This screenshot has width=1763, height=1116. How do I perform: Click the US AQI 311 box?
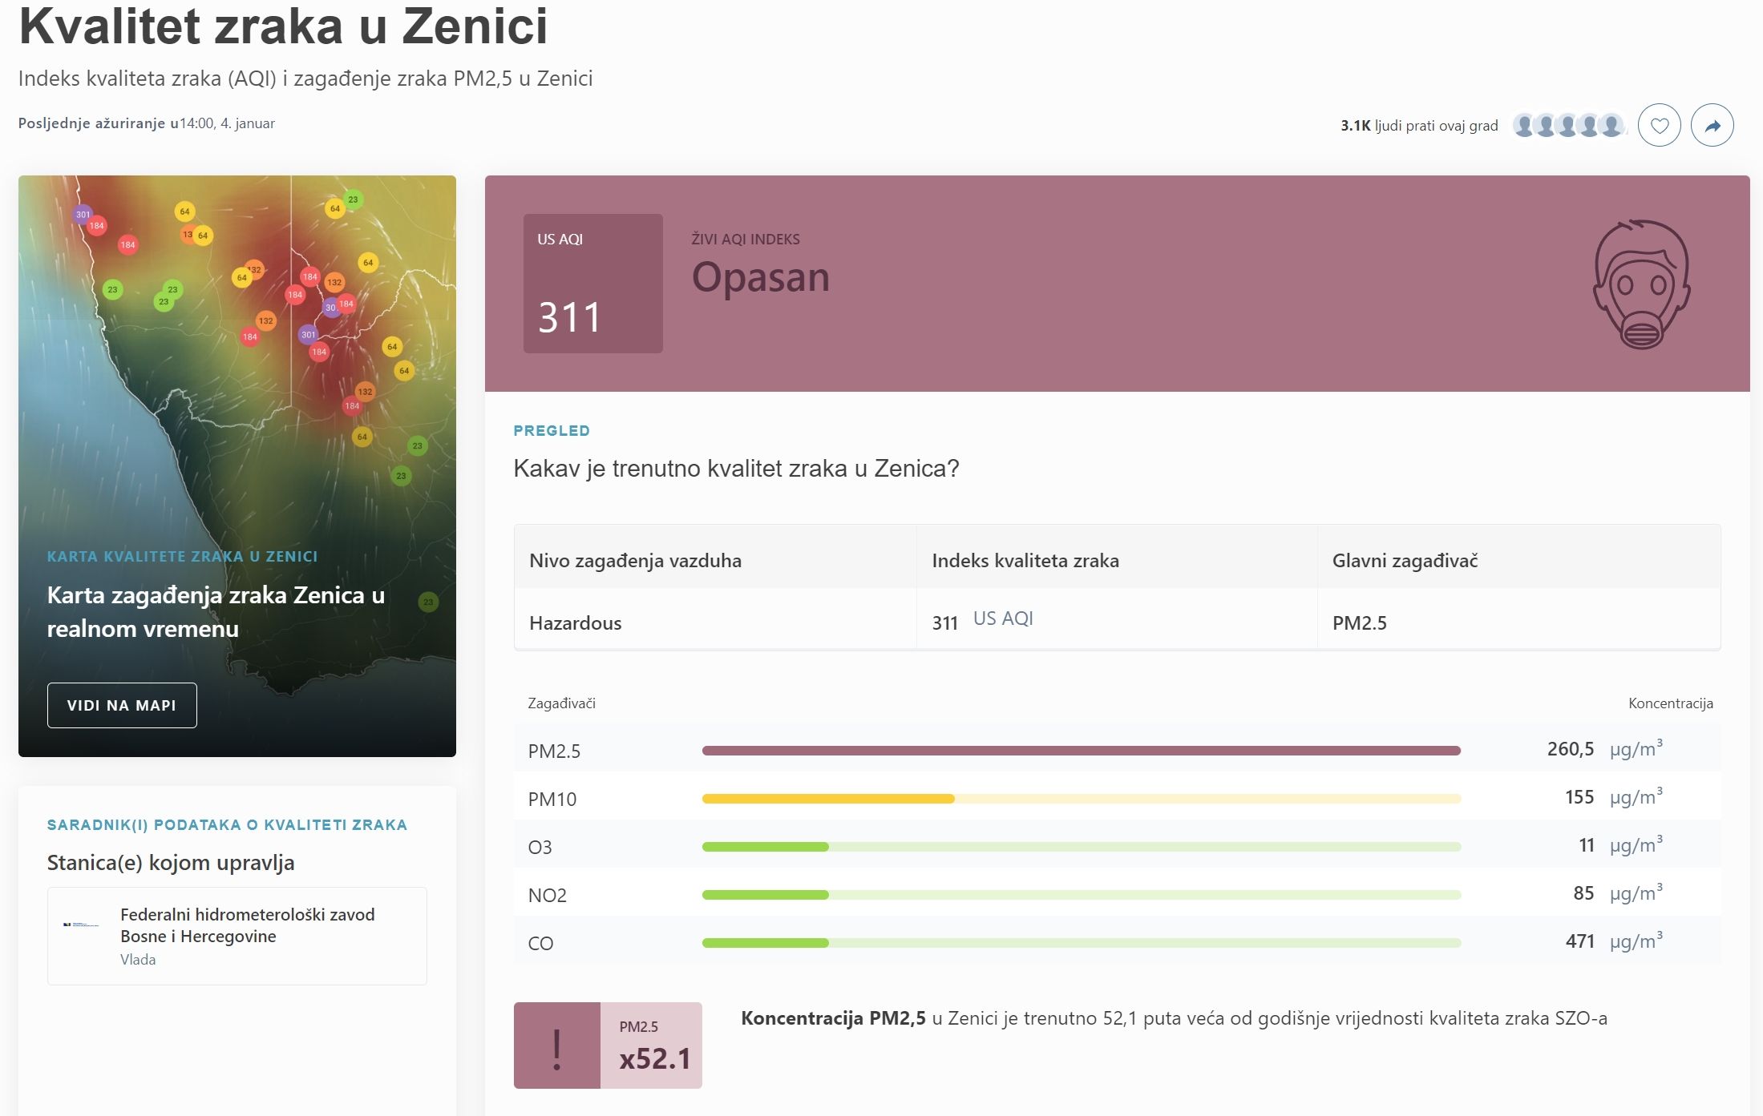click(592, 284)
